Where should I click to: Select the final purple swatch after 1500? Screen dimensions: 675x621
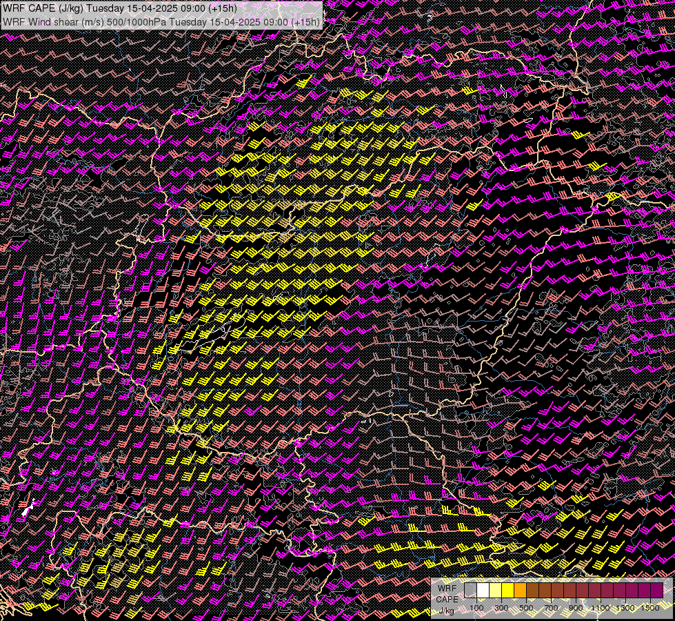coord(656,590)
